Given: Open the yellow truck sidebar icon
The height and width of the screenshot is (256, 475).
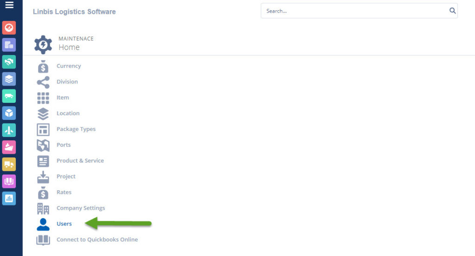Looking at the screenshot, I should pos(9,164).
